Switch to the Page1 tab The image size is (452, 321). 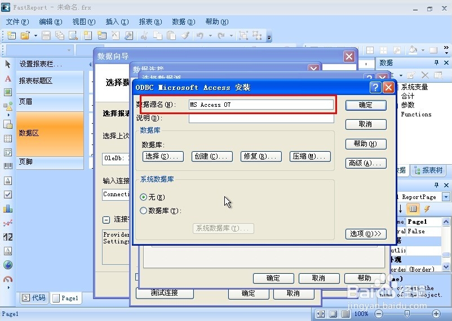pyautogui.click(x=66, y=298)
